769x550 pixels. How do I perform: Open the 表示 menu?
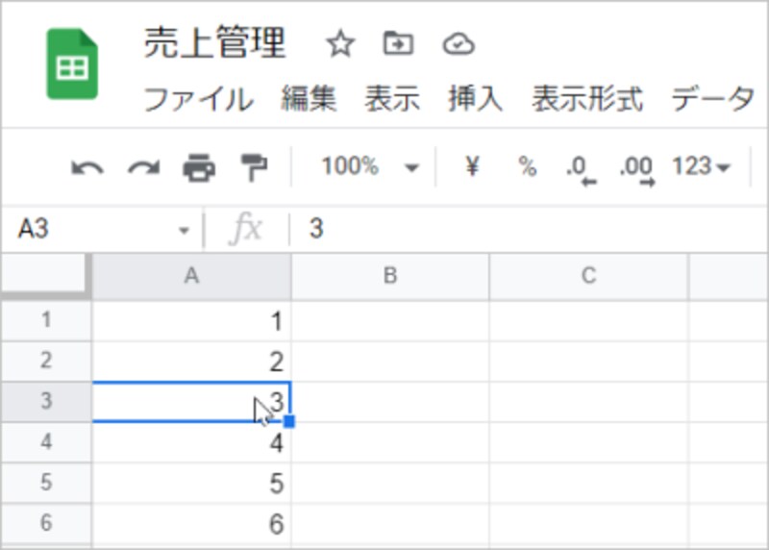click(392, 99)
